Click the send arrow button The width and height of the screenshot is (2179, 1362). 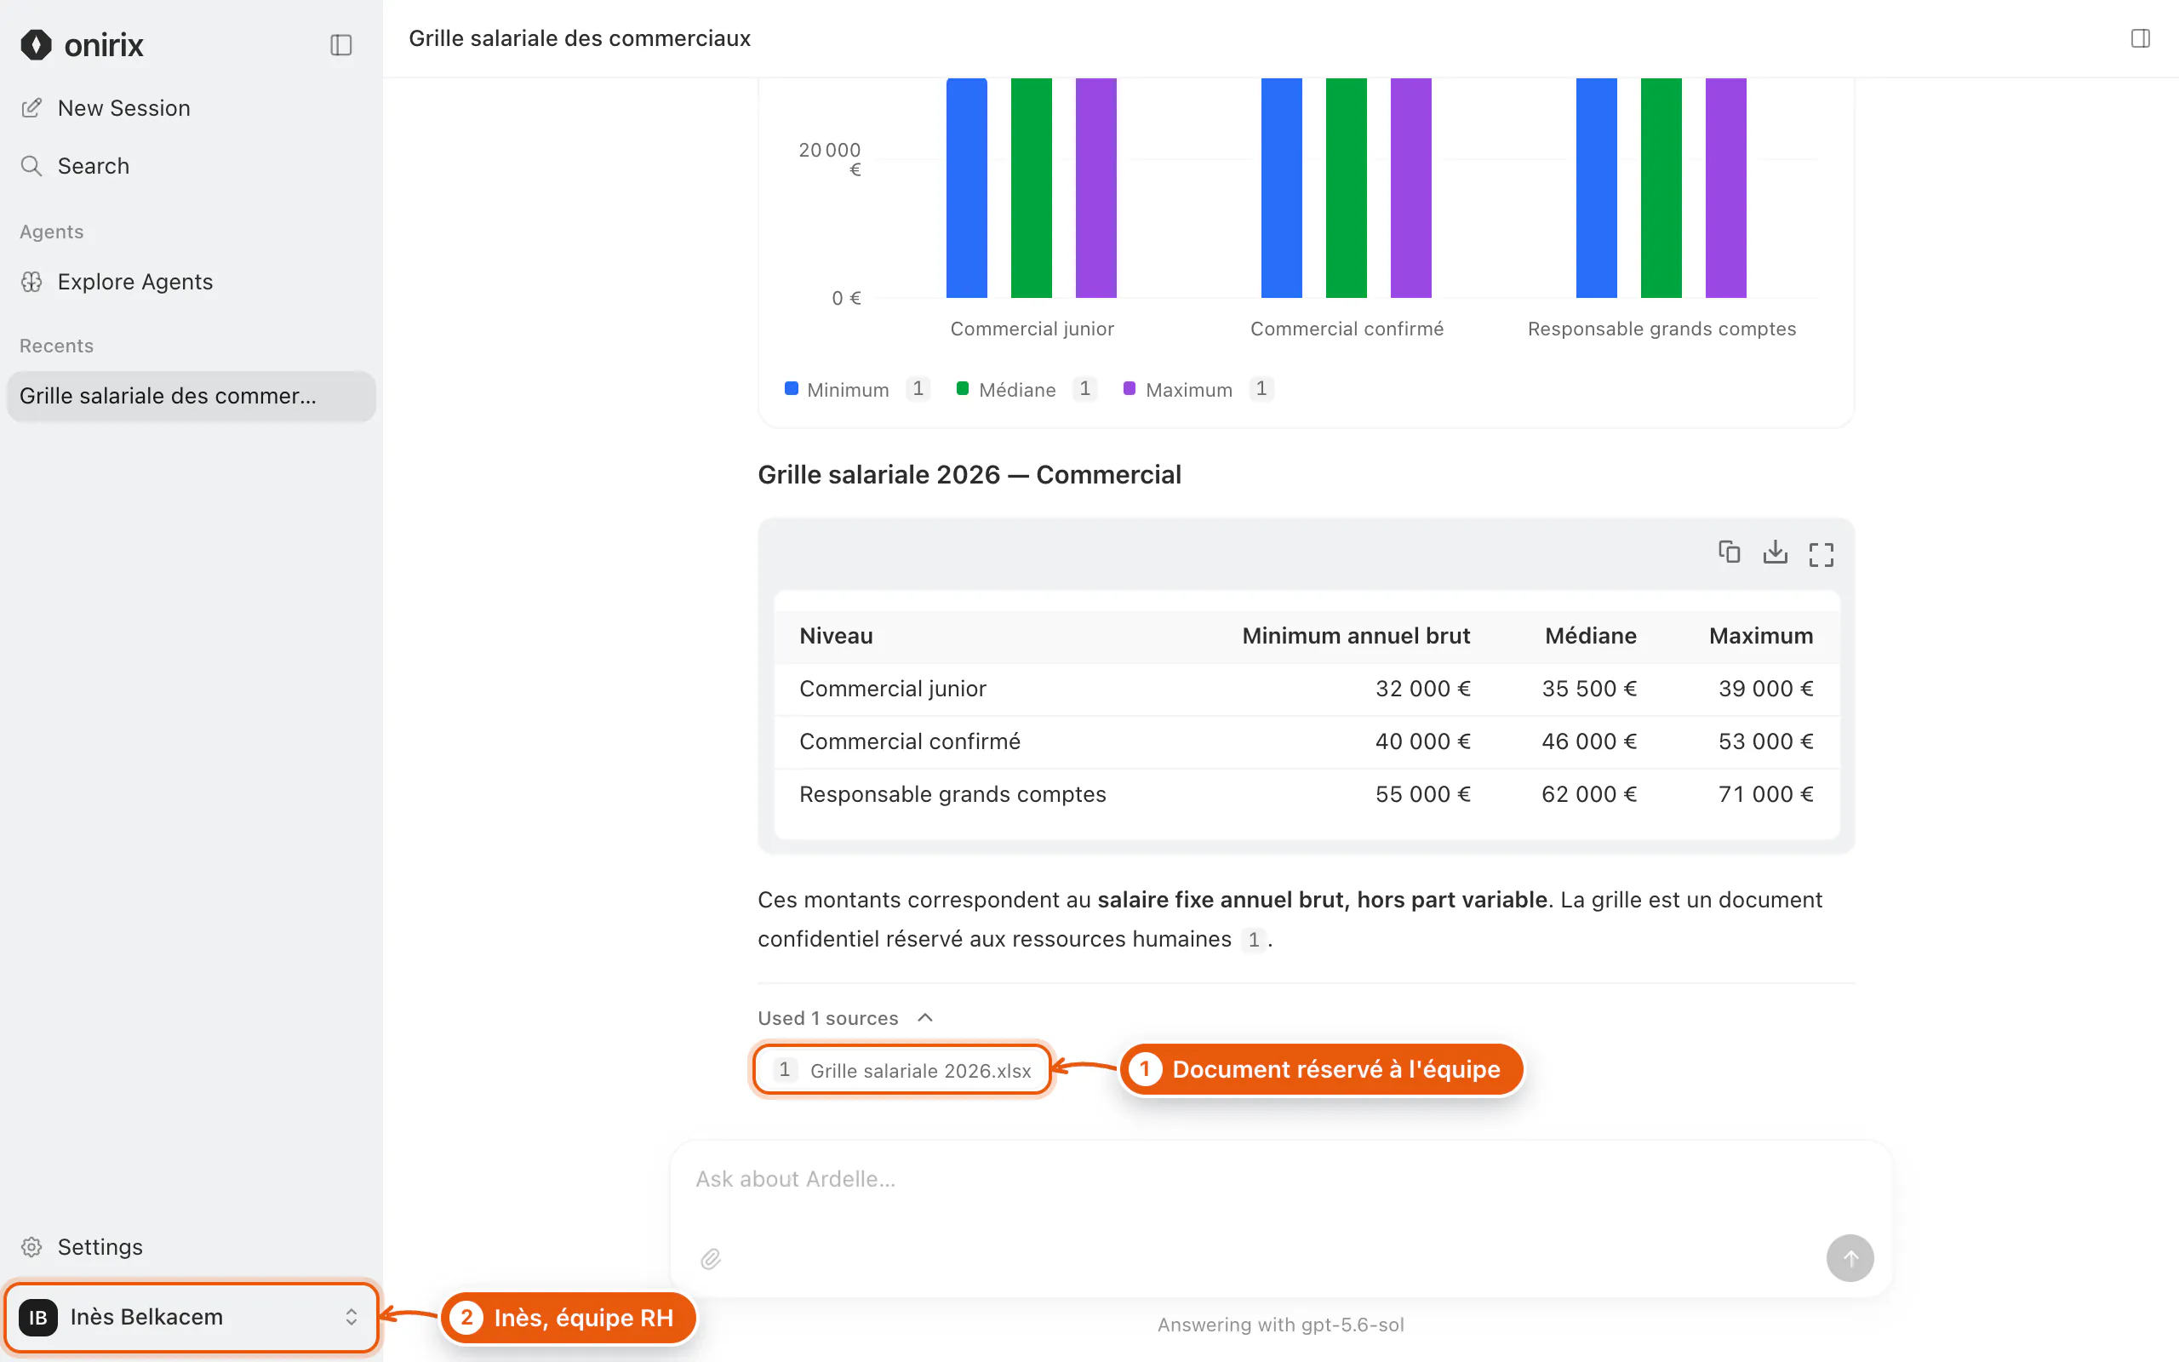(1850, 1257)
